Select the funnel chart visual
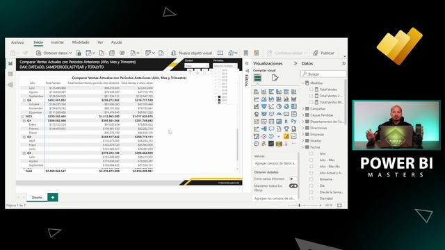 tap(264, 106)
